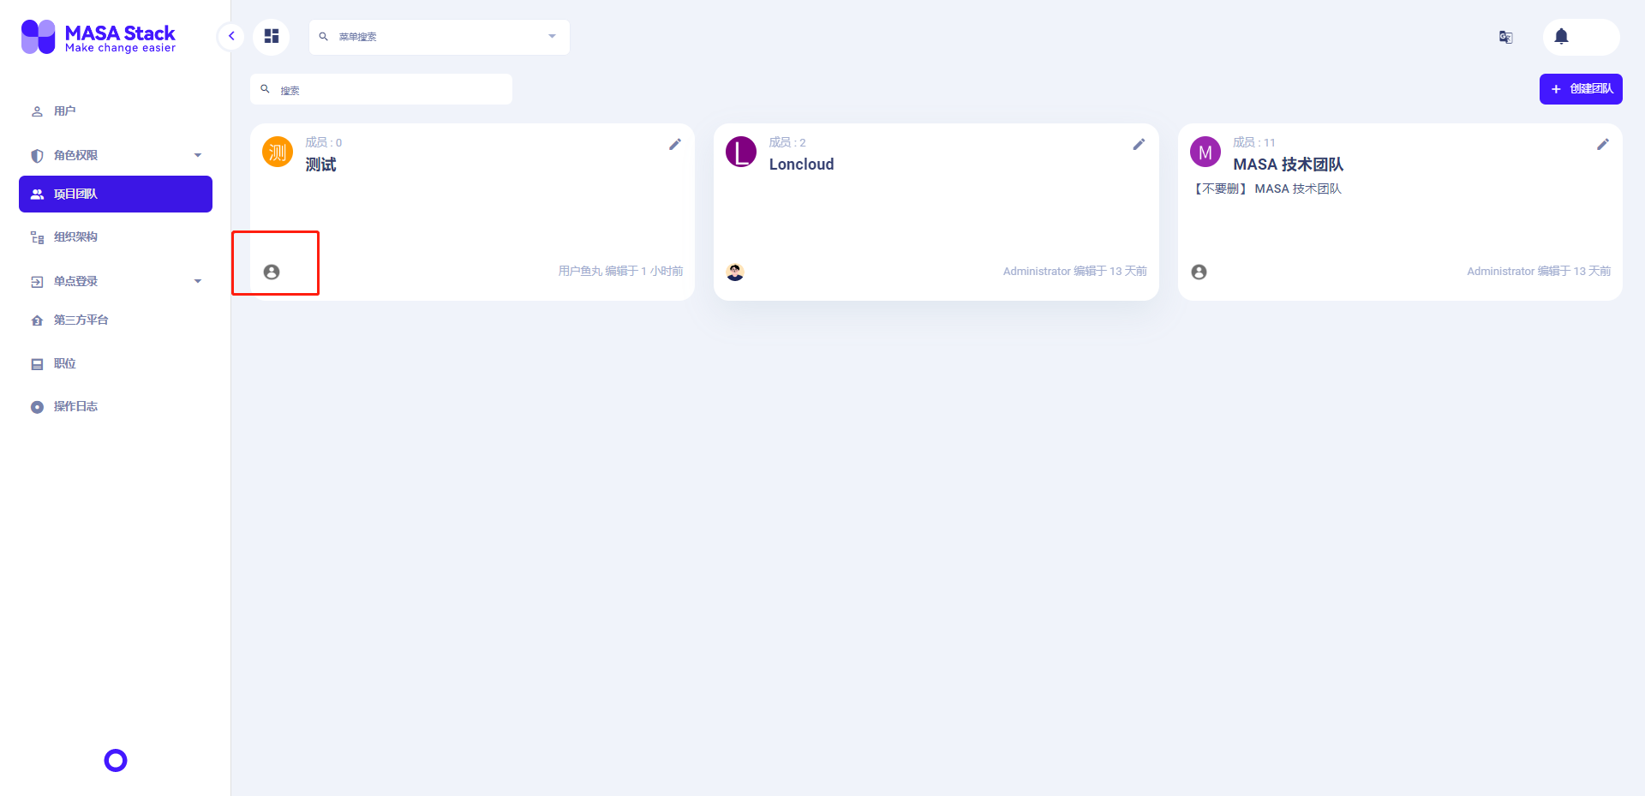Screen dimensions: 1645x796
Task: Open the 操作日志 page
Action: pos(75,406)
